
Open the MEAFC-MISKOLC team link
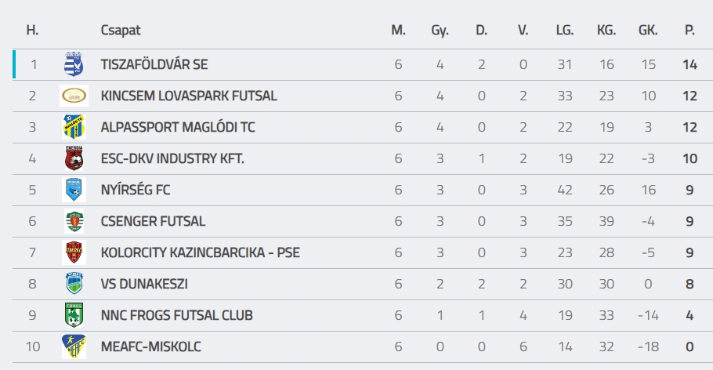coord(150,346)
